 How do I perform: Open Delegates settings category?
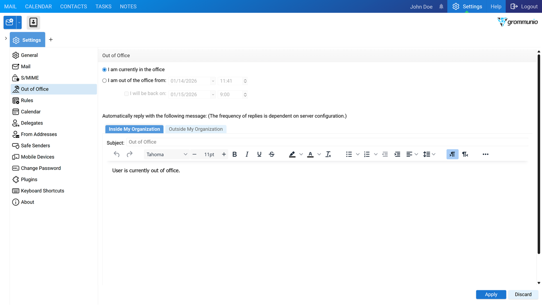pyautogui.click(x=54, y=123)
